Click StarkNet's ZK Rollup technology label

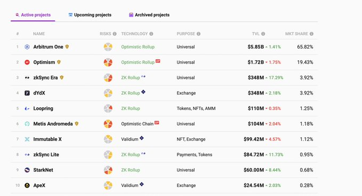(131, 170)
